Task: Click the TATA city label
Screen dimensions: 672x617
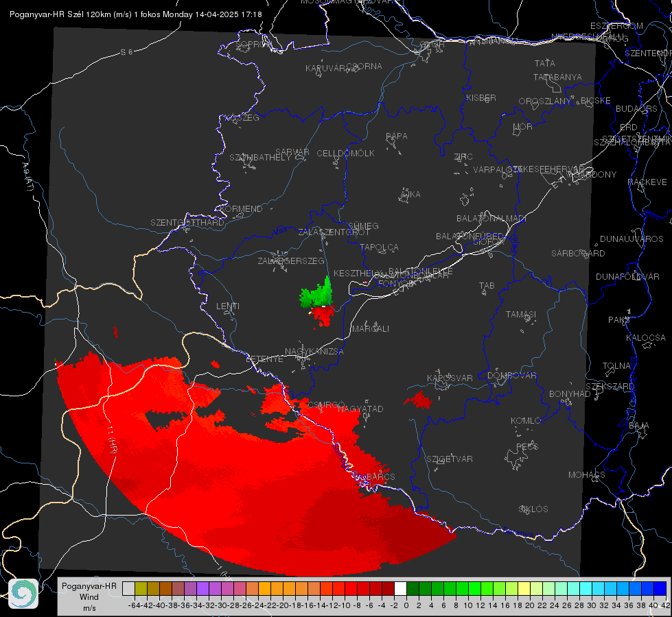Action: pyautogui.click(x=545, y=63)
